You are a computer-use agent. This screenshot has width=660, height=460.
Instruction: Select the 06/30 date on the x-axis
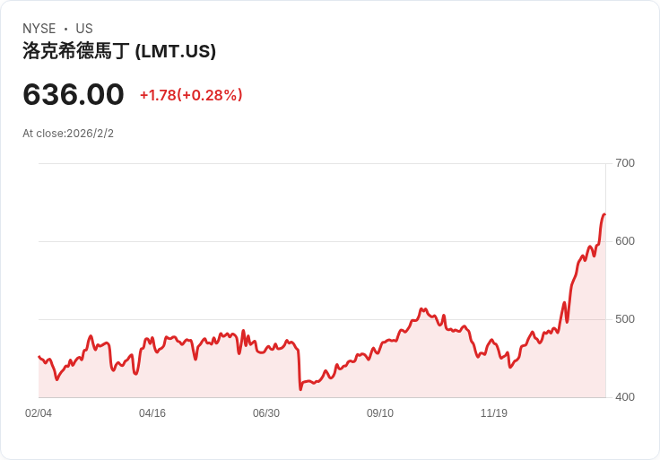266,412
